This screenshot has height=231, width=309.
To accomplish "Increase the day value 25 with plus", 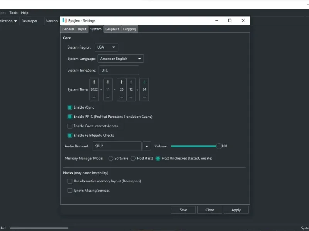I will [x=122, y=82].
